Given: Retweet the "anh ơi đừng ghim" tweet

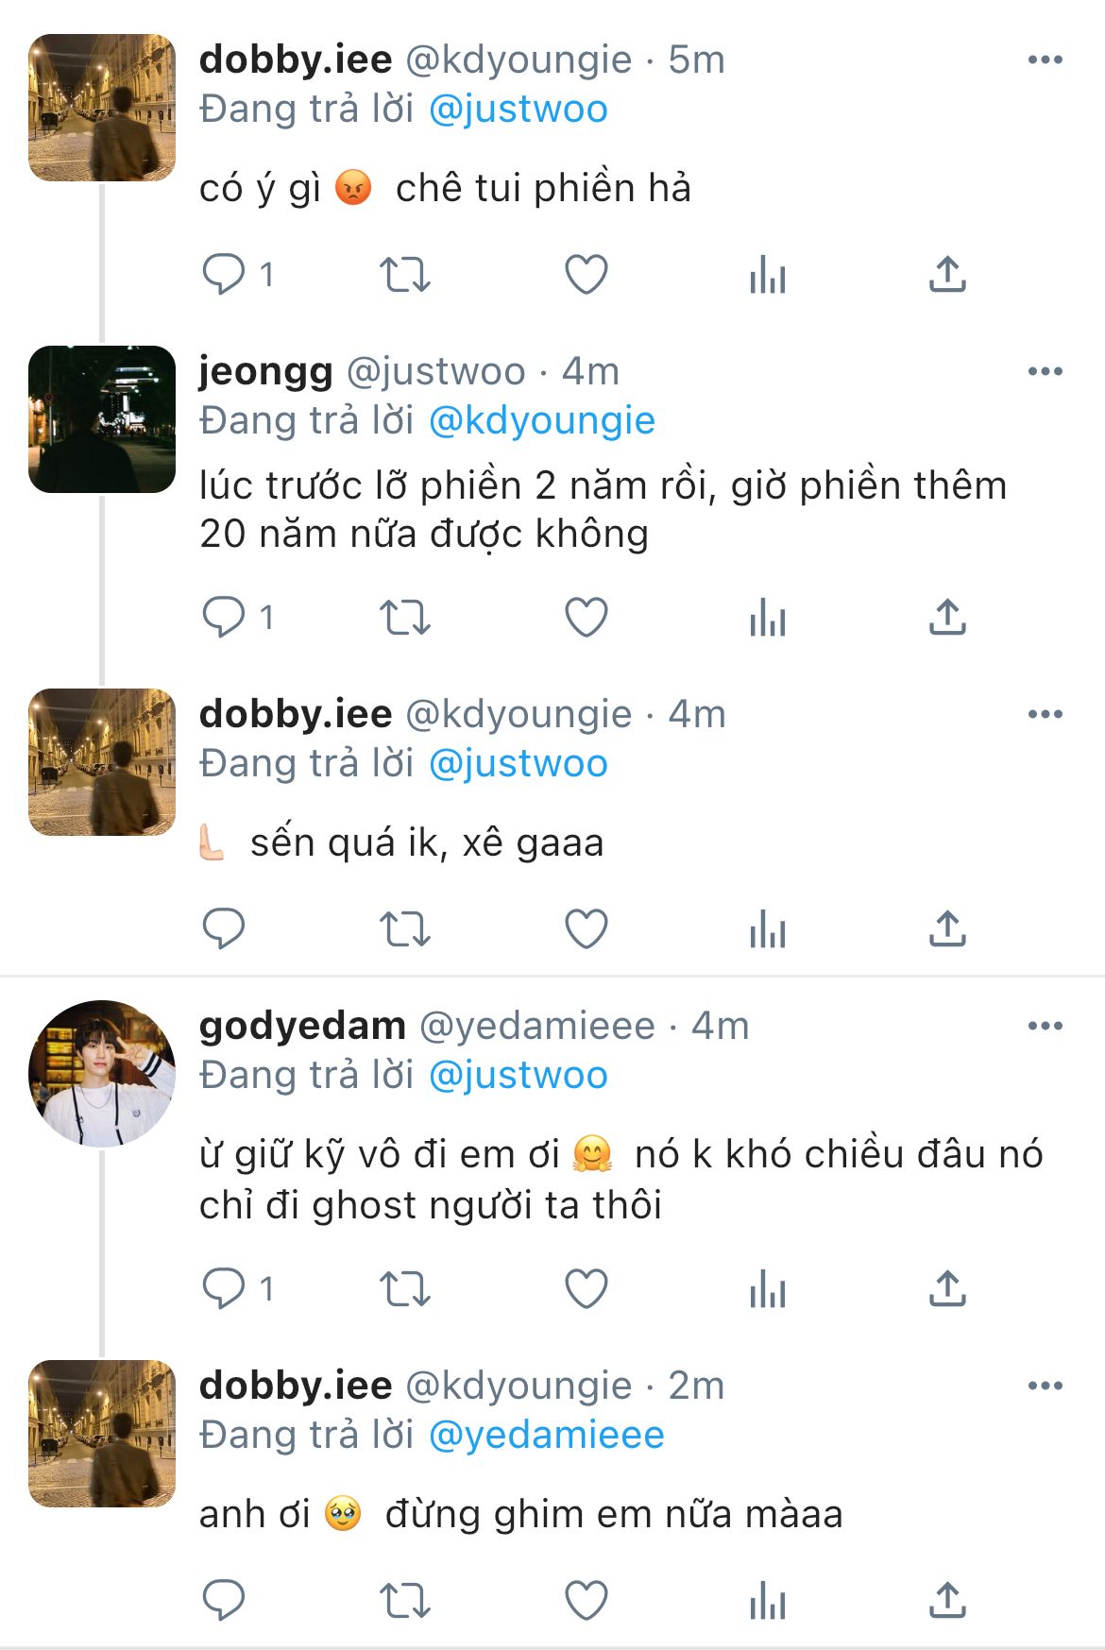Looking at the screenshot, I should 404,1601.
